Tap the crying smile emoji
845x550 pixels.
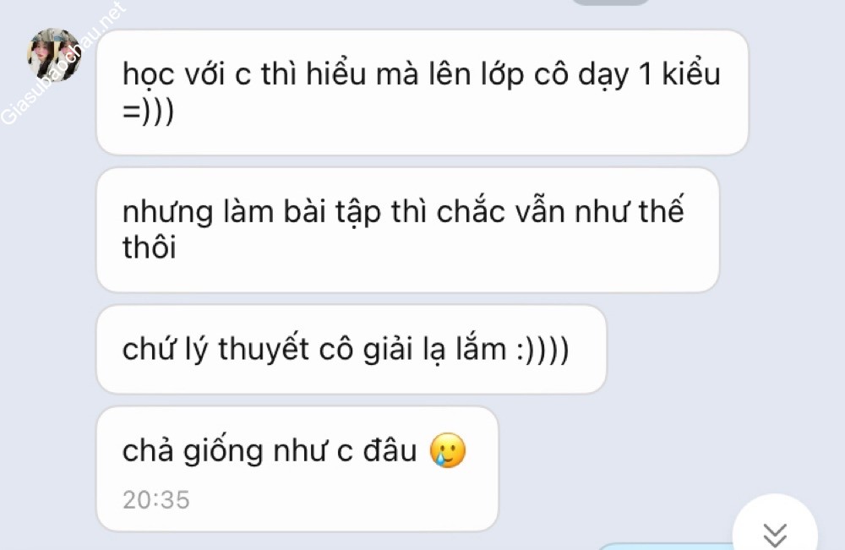[447, 450]
